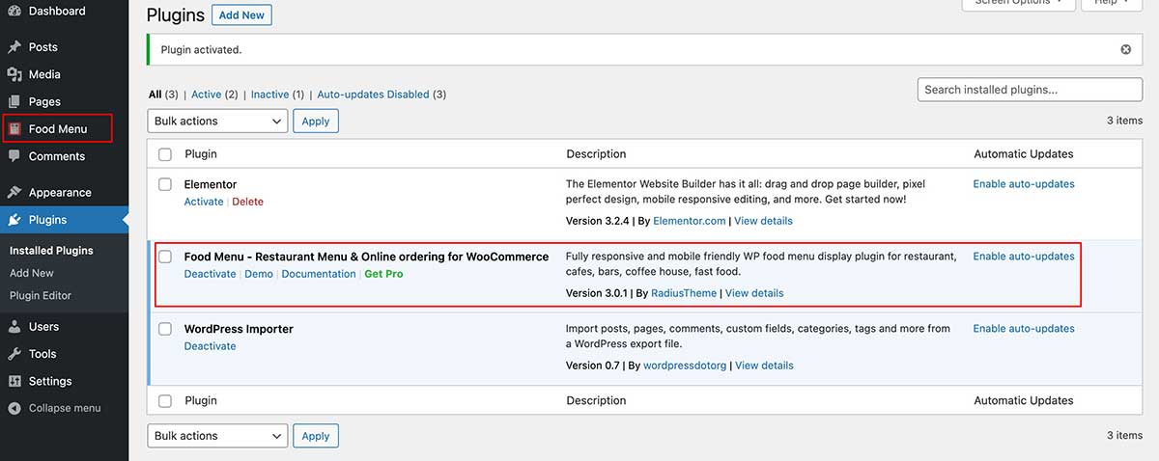Expand the Help panel

pyautogui.click(x=1112, y=3)
